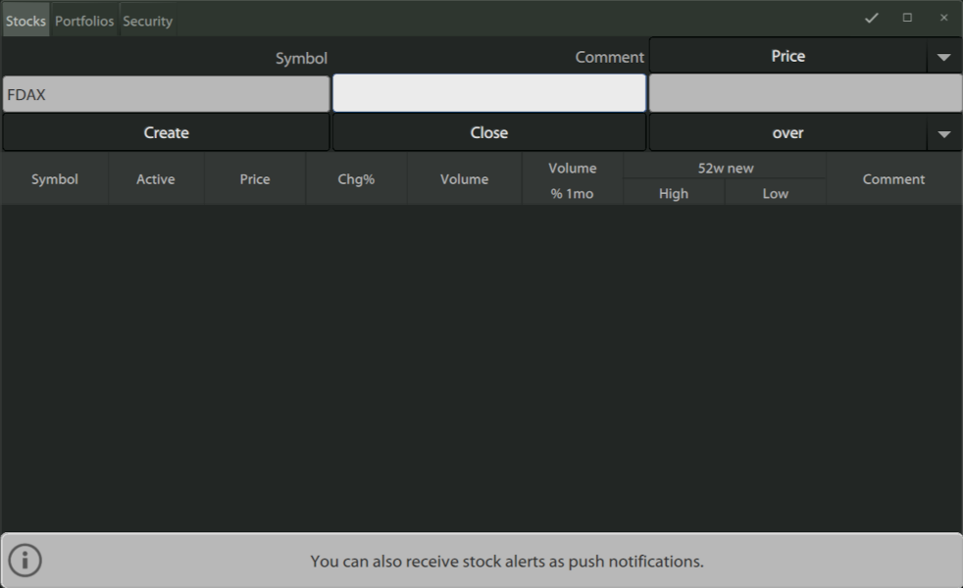Click the 52w new Low column header
The width and height of the screenshot is (963, 588).
pyautogui.click(x=775, y=193)
